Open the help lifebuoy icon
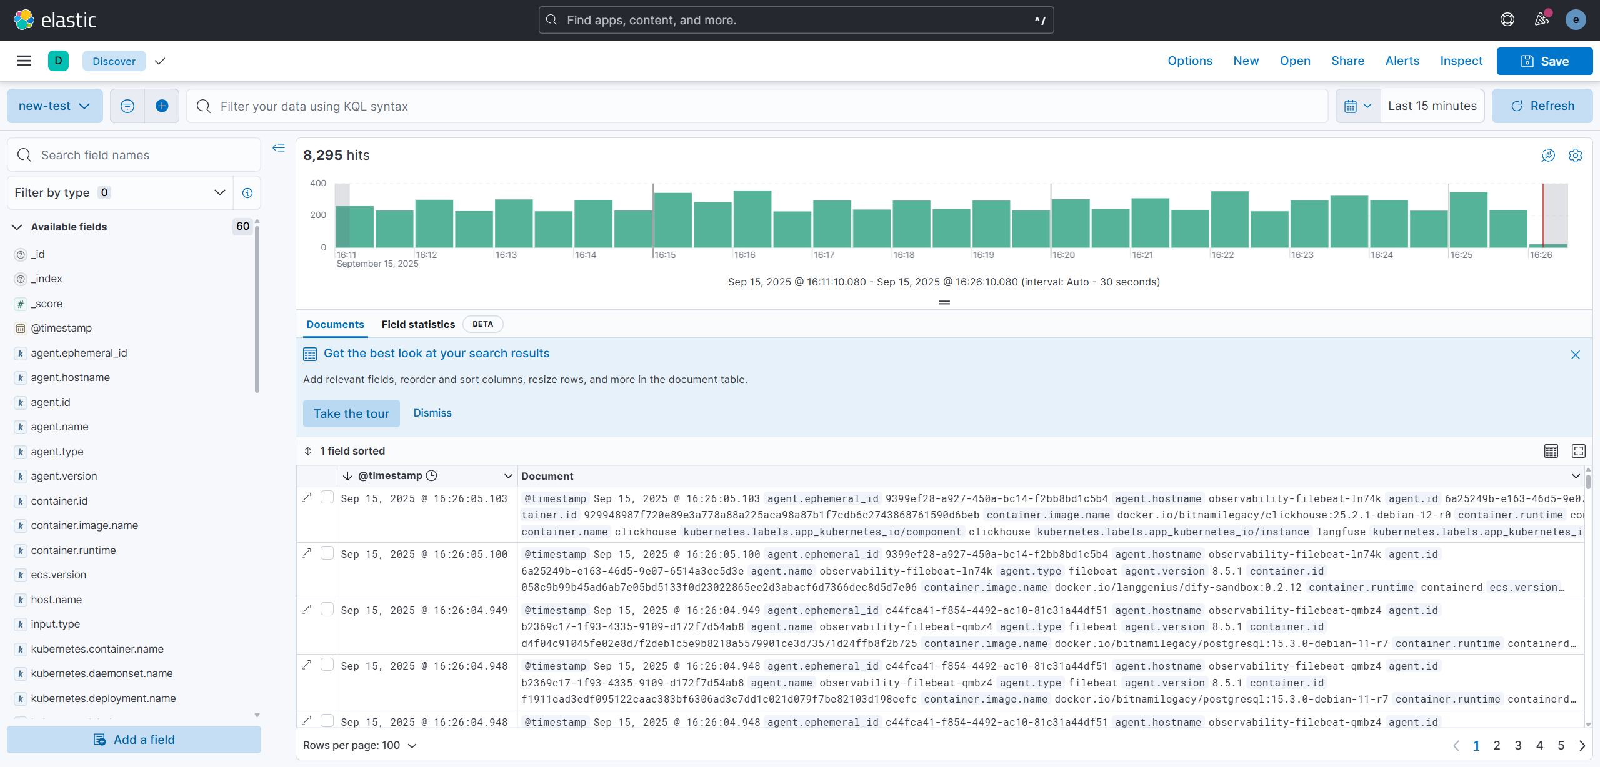This screenshot has width=1600, height=767. pyautogui.click(x=1507, y=20)
